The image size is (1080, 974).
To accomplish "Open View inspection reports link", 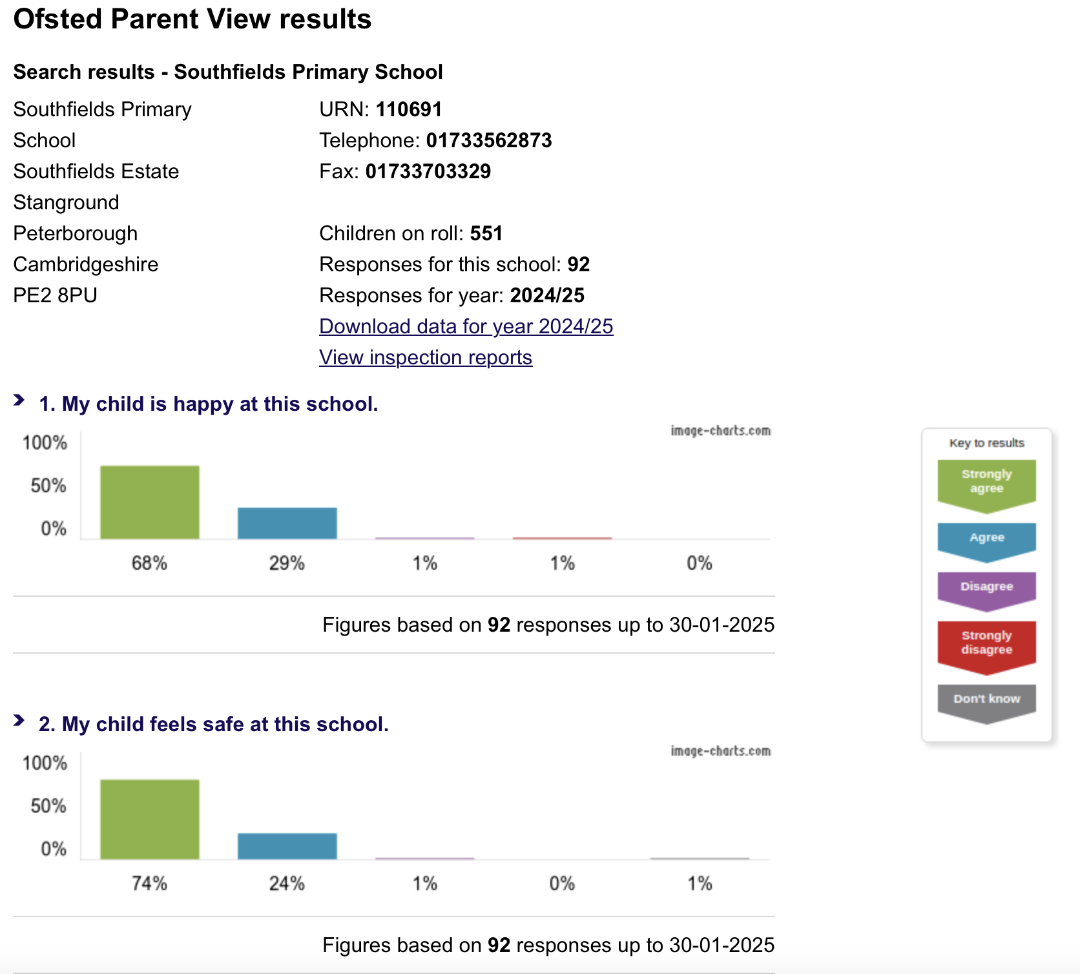I will (426, 358).
